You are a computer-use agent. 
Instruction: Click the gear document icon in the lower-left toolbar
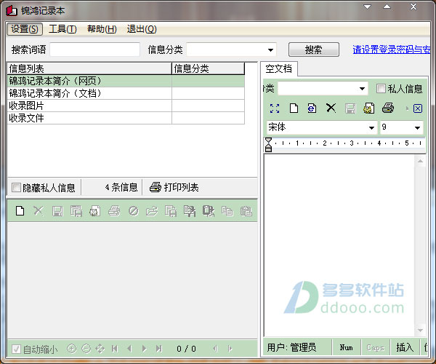click(x=94, y=211)
